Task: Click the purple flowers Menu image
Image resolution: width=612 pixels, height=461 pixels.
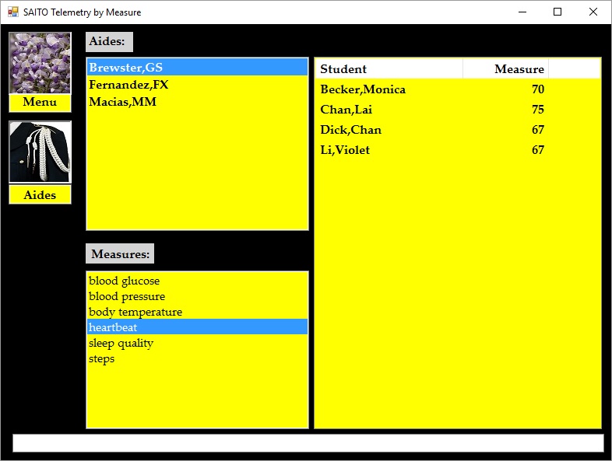Action: coord(40,63)
